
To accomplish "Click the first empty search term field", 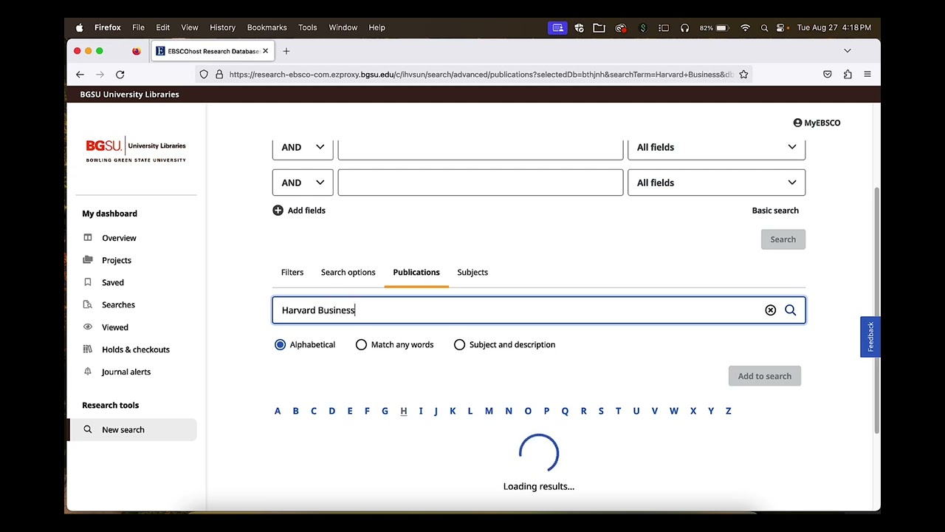I will click(481, 147).
